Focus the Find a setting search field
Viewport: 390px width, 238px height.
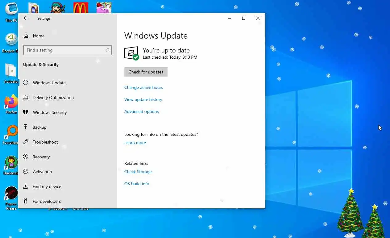click(68, 50)
